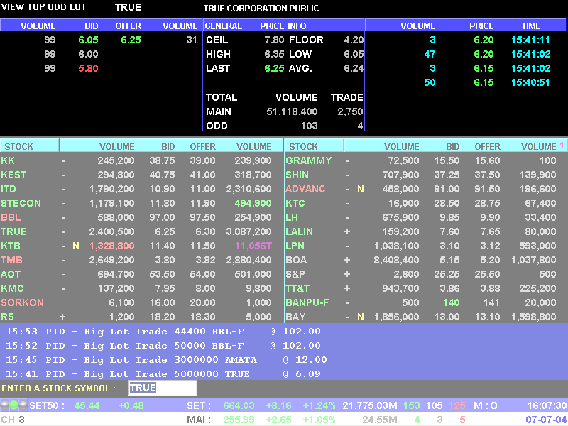
Task: Click the N flag on the ADVANC row
Action: click(361, 189)
